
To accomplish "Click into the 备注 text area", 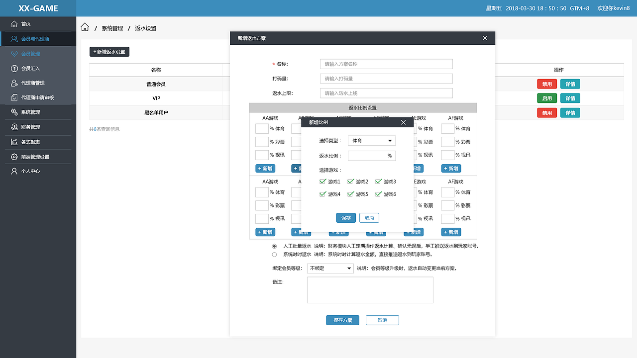I will click(370, 290).
